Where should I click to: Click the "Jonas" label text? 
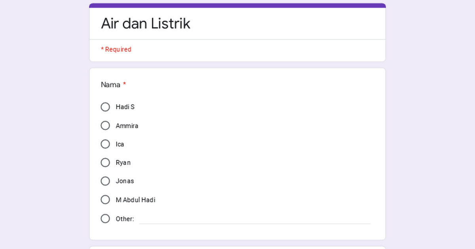pyautogui.click(x=125, y=181)
